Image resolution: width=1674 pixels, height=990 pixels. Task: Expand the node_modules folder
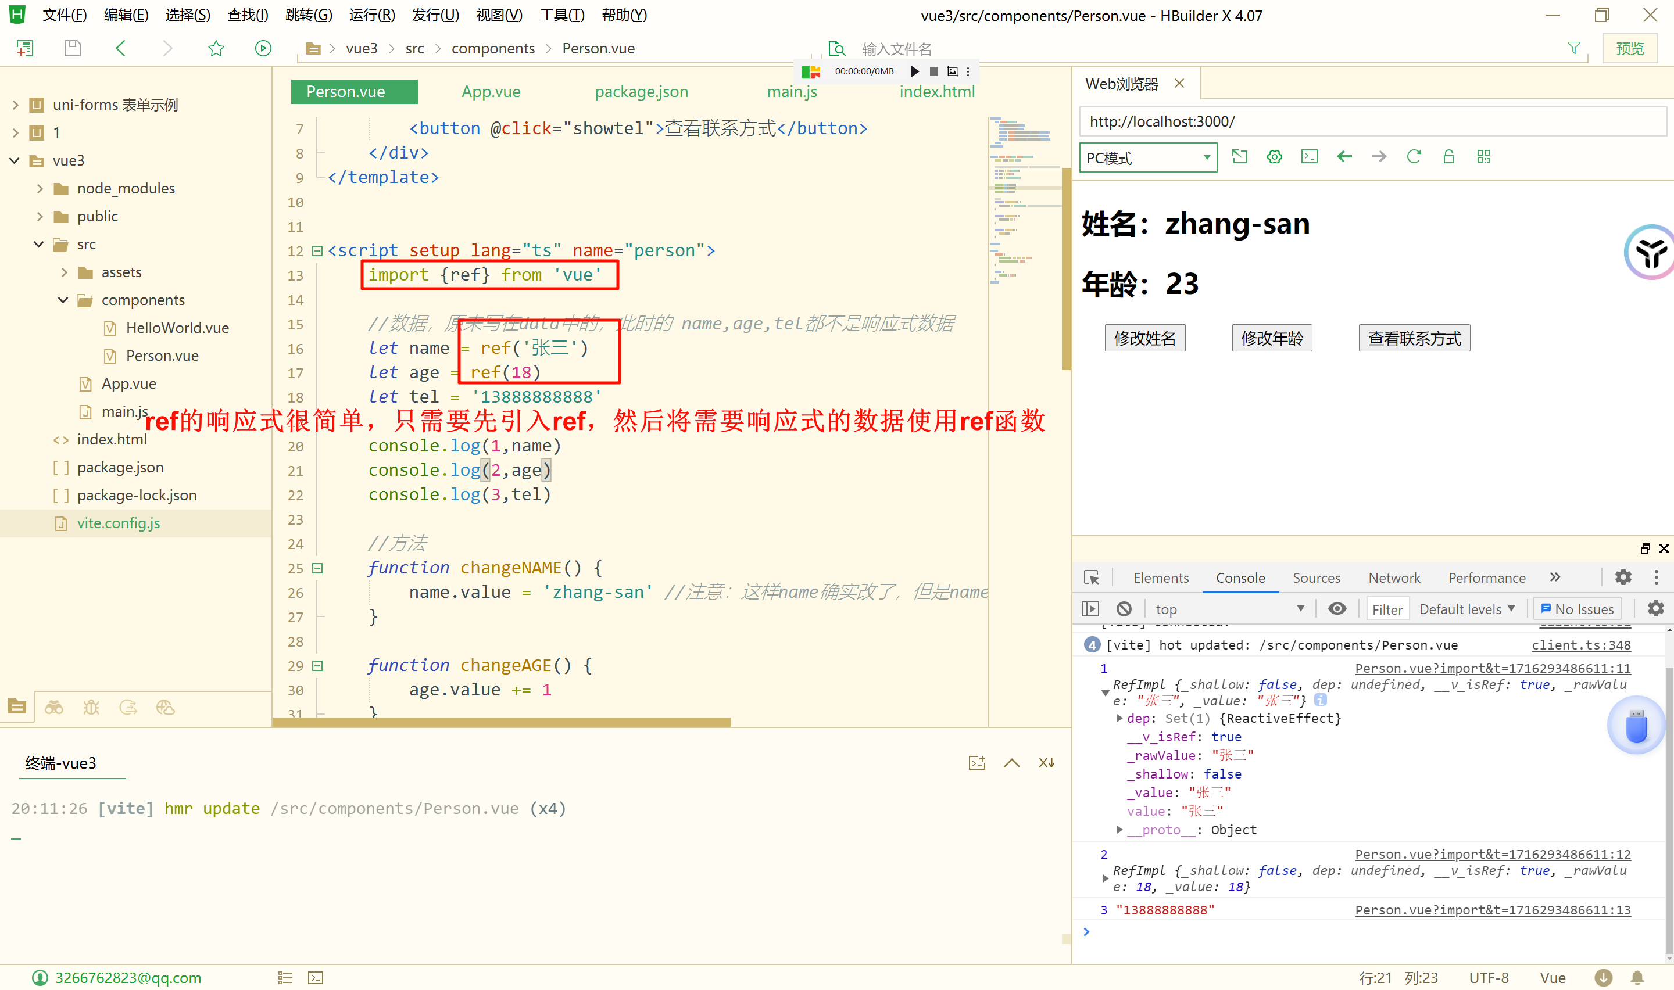pyautogui.click(x=40, y=189)
